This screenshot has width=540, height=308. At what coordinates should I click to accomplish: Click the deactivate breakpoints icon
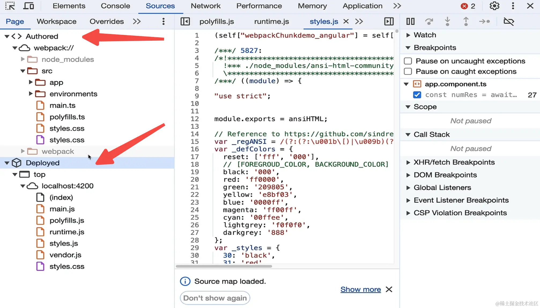509,21
